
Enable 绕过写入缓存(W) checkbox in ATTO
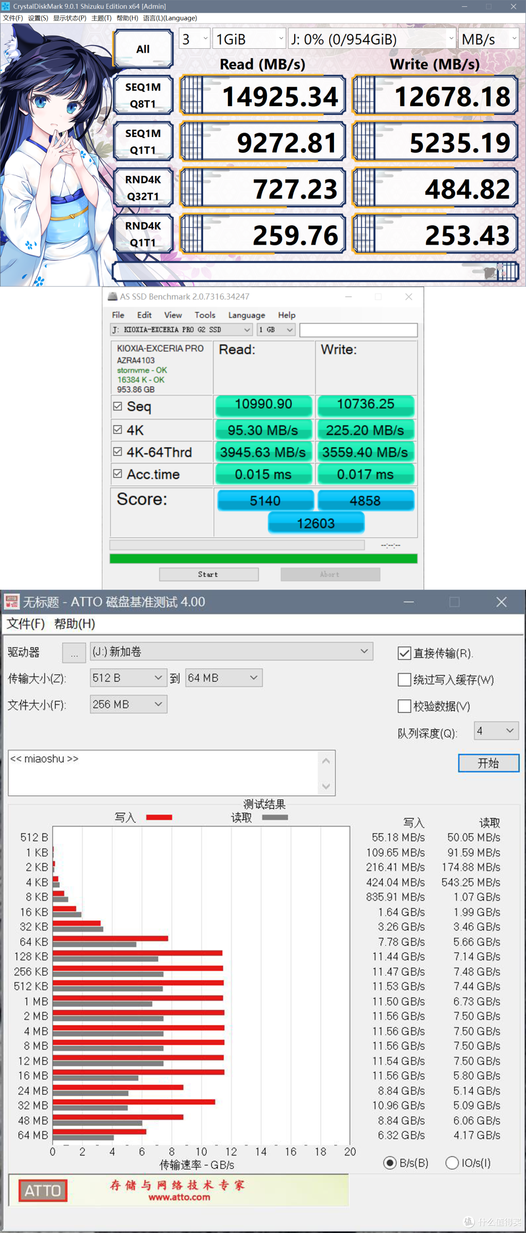pyautogui.click(x=404, y=679)
